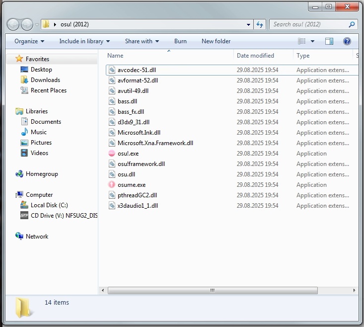The height and width of the screenshot is (327, 364).
Task: Select the osu!framework.dll file name
Action: pyautogui.click(x=141, y=164)
